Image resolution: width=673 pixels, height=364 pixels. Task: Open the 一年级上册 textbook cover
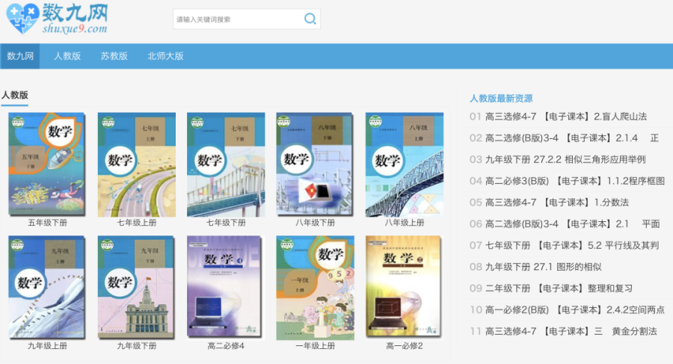click(315, 287)
